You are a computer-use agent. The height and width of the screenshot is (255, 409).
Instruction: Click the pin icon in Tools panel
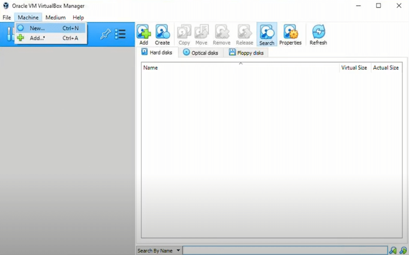[105, 35]
